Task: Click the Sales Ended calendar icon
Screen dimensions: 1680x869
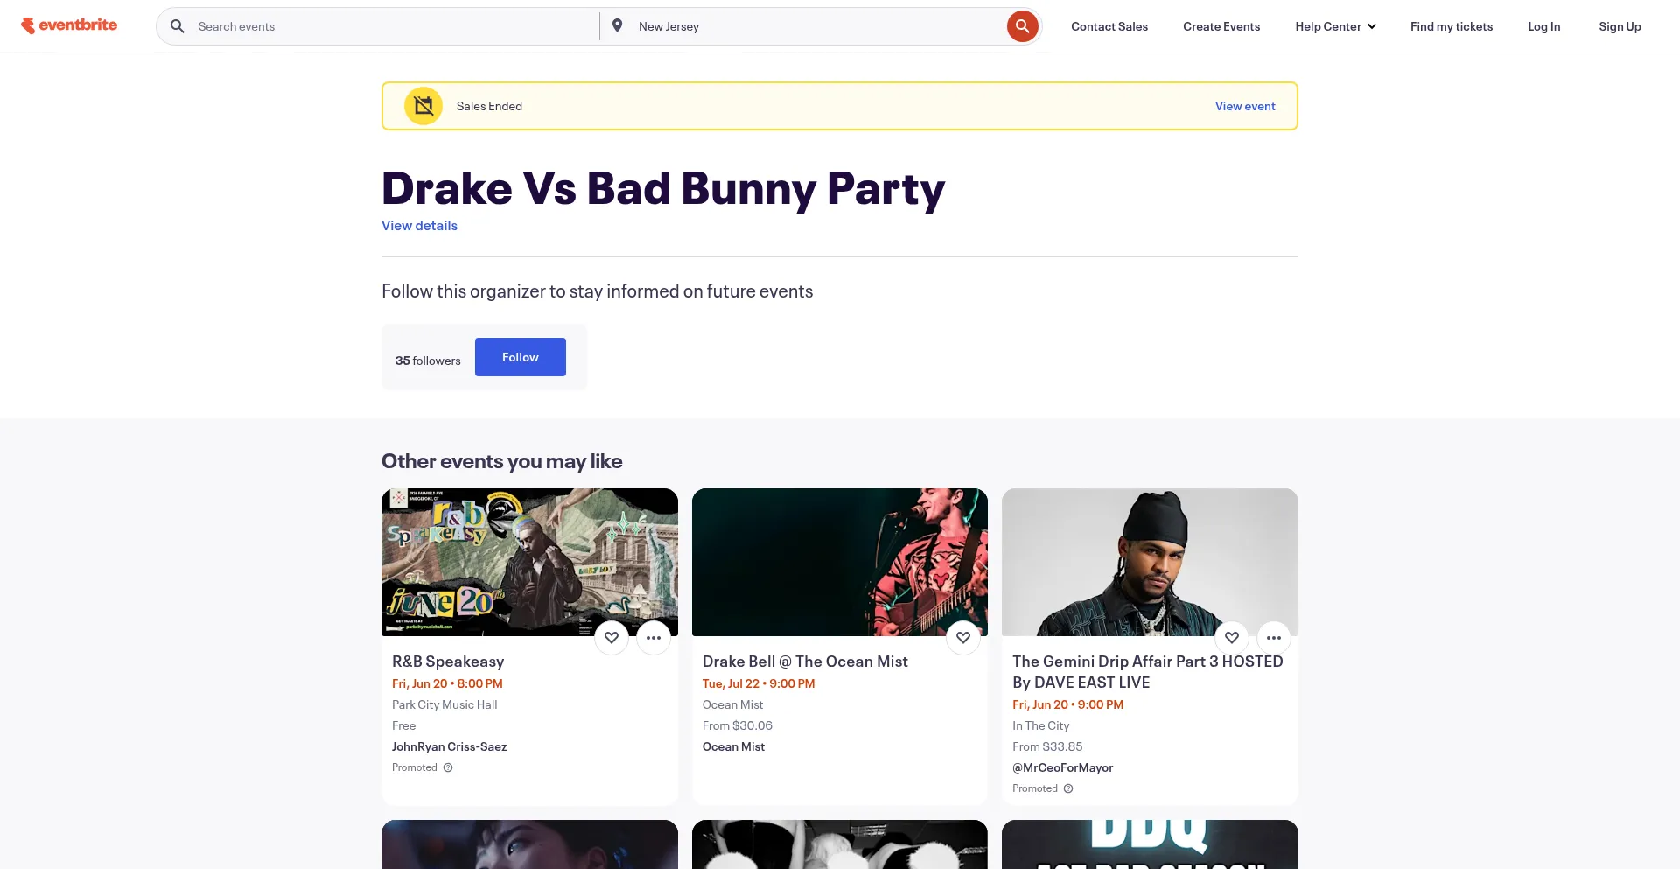Action: click(423, 106)
